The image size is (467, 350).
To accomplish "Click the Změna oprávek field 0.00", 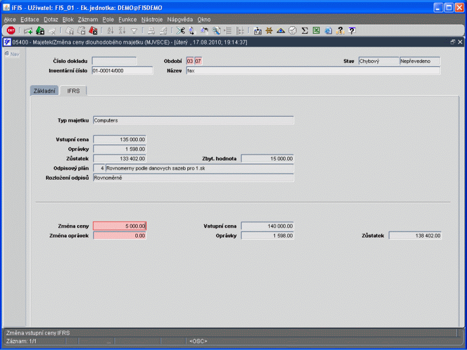I will pos(120,236).
